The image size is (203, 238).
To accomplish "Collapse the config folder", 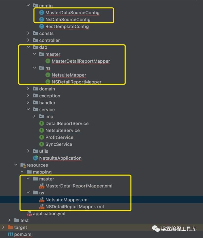I will pos(28,6).
